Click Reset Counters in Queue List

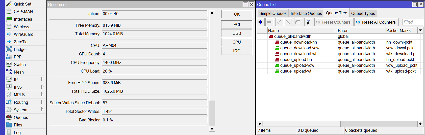pos(334,22)
